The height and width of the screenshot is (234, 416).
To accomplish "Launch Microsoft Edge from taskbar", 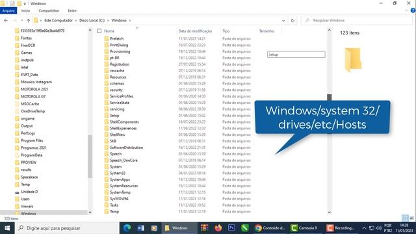I will (x=127, y=228).
